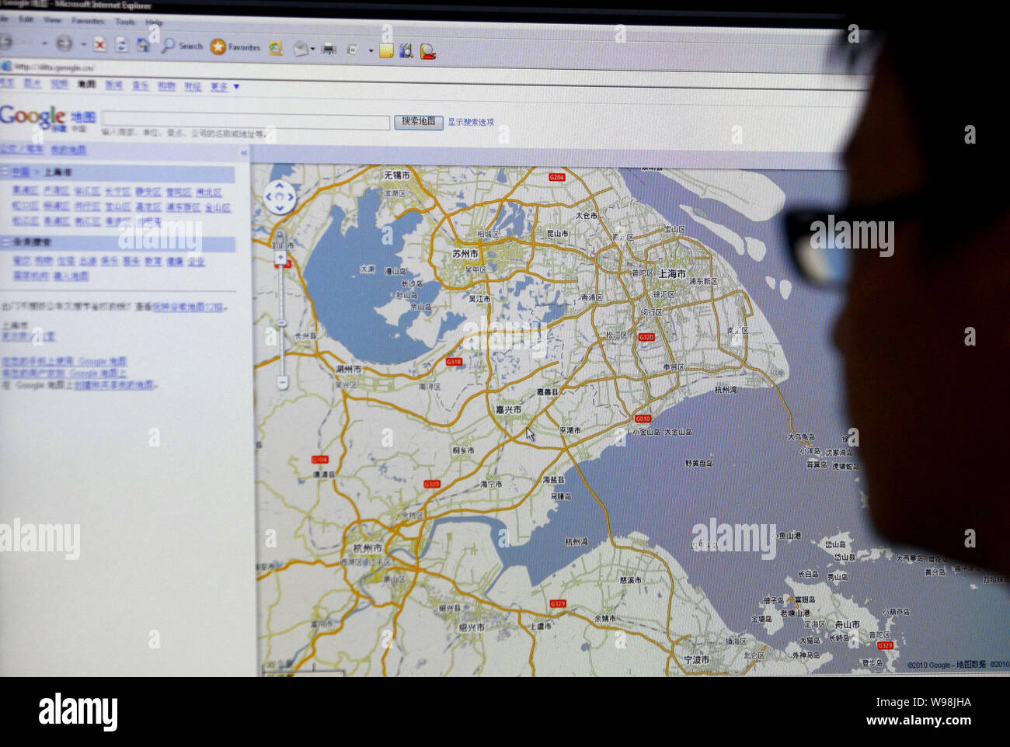Click the red X Stop button

tap(100, 45)
